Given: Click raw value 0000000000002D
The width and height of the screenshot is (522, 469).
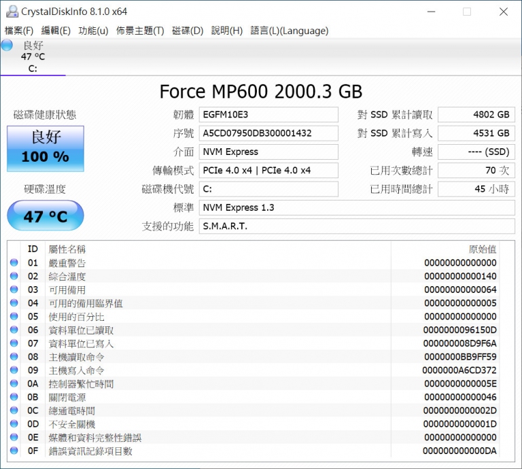Looking at the screenshot, I should click(459, 411).
